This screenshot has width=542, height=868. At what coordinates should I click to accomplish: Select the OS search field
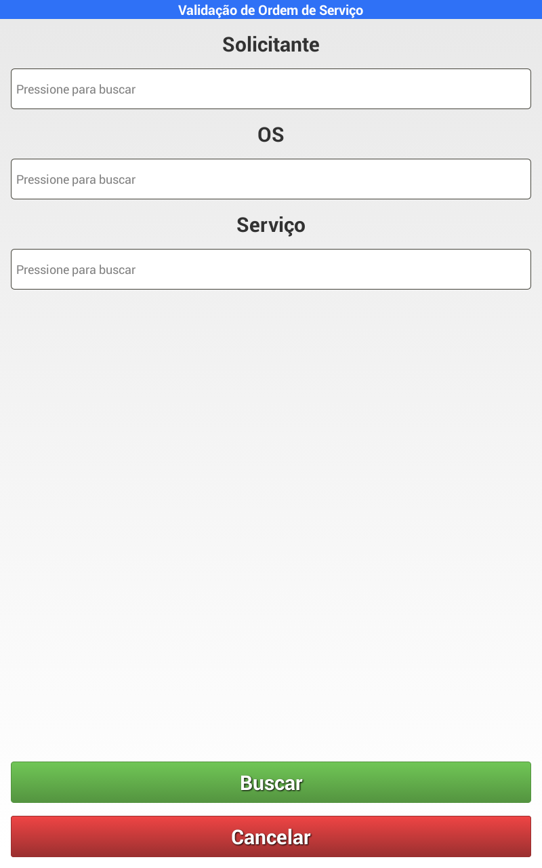pos(271,179)
